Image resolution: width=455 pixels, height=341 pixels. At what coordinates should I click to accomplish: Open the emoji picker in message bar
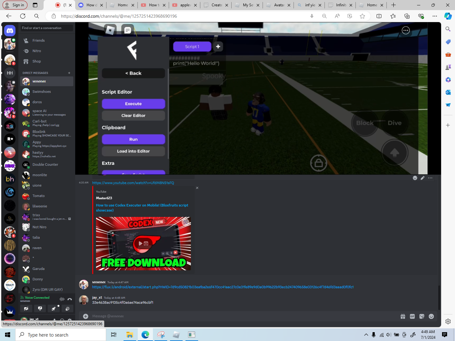pyautogui.click(x=431, y=316)
